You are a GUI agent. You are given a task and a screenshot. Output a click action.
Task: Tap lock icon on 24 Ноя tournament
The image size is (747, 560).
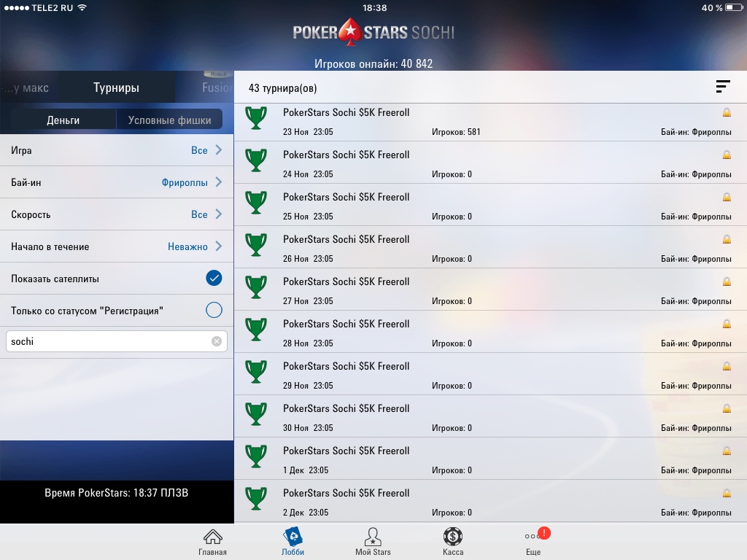727,155
